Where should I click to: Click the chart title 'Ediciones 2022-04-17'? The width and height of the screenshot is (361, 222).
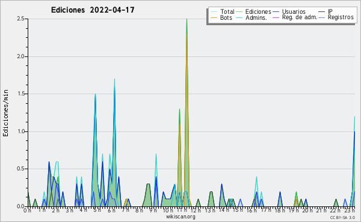point(93,10)
